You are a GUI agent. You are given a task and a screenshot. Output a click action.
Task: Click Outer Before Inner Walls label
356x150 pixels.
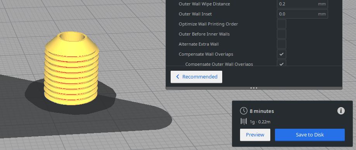pos(204,34)
